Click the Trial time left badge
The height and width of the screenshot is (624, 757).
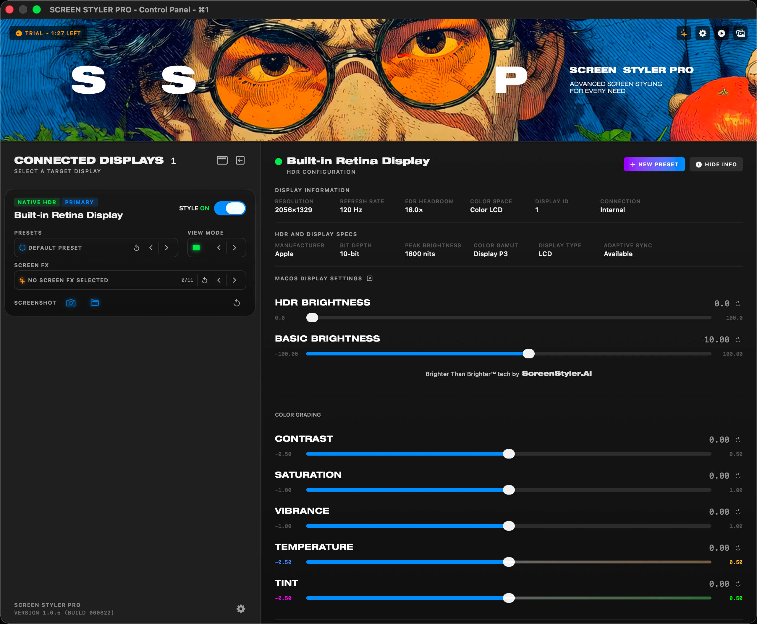(48, 33)
